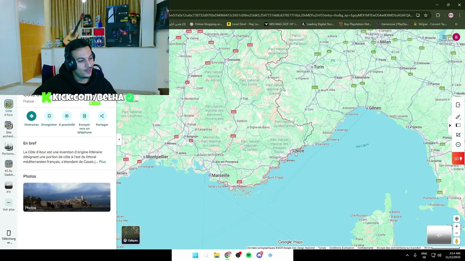Collapse the side panel with the arrow

[x=119, y=139]
